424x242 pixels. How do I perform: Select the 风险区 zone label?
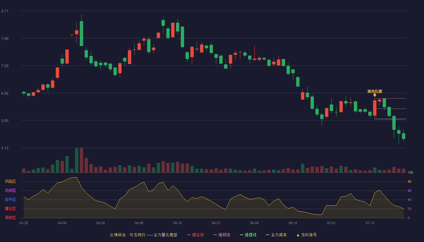tap(10, 181)
